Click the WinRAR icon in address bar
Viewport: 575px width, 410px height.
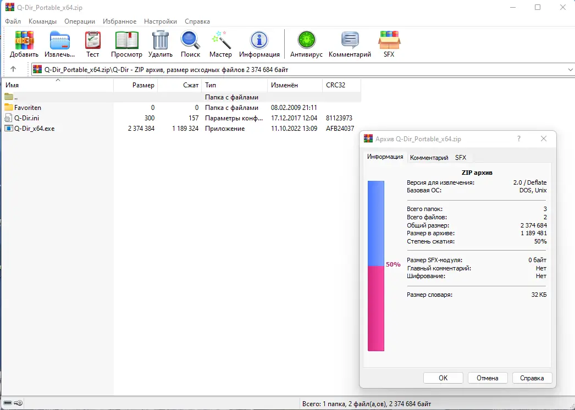click(x=37, y=69)
